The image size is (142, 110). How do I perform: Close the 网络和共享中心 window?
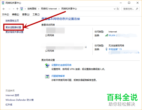137,3
